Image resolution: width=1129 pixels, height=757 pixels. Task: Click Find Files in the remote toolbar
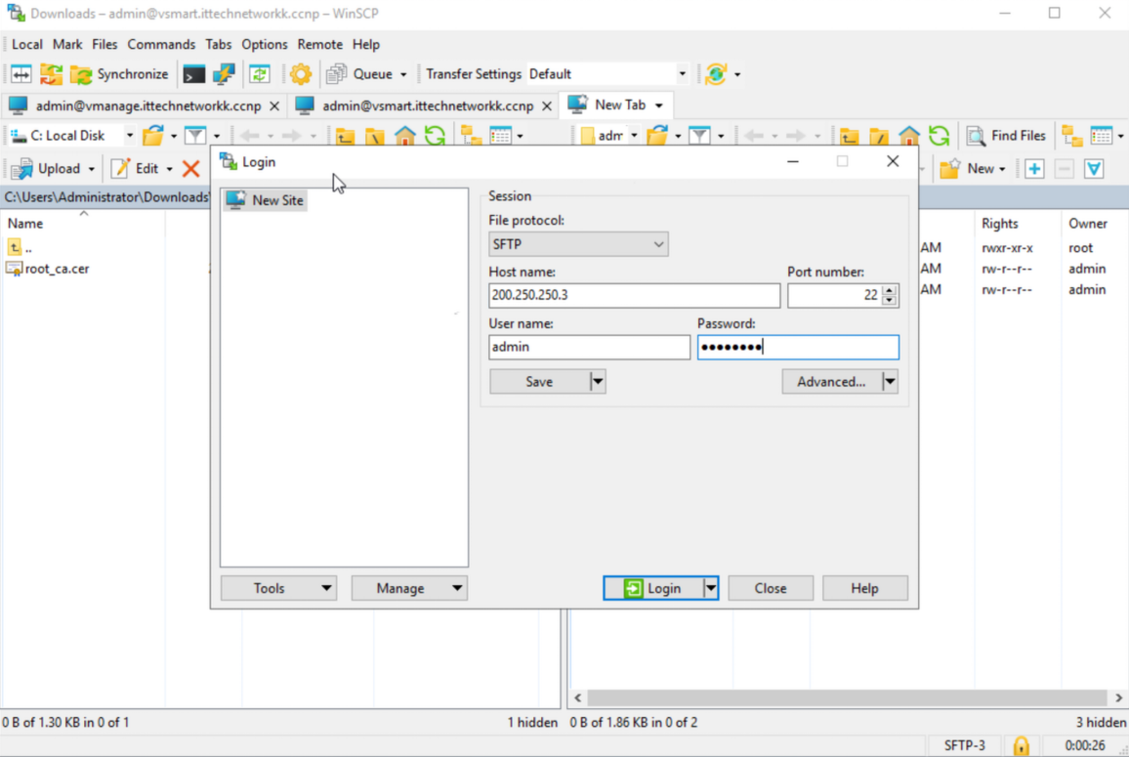coord(1006,136)
